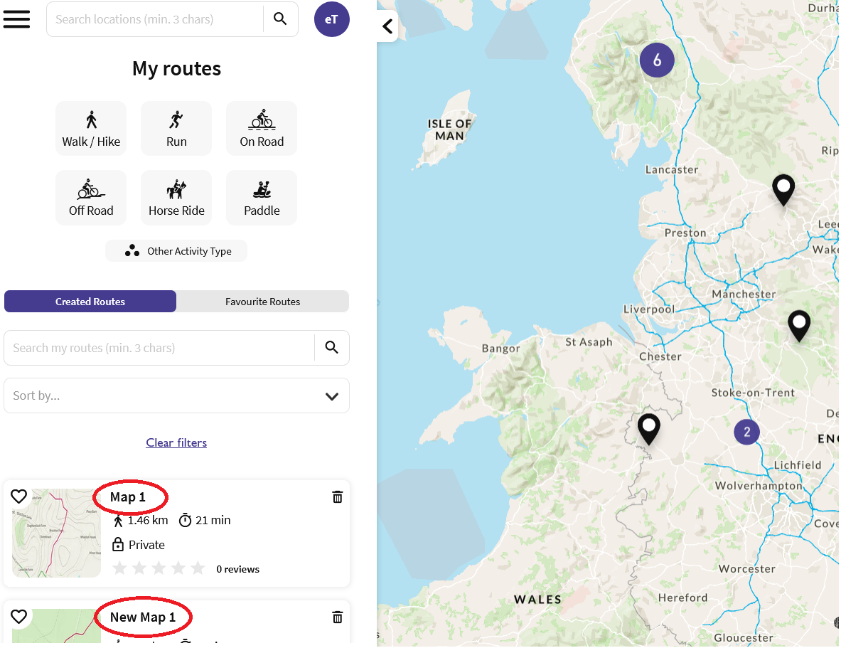841x648 pixels.
Task: Toggle Other Activity Type filter
Action: pos(176,250)
